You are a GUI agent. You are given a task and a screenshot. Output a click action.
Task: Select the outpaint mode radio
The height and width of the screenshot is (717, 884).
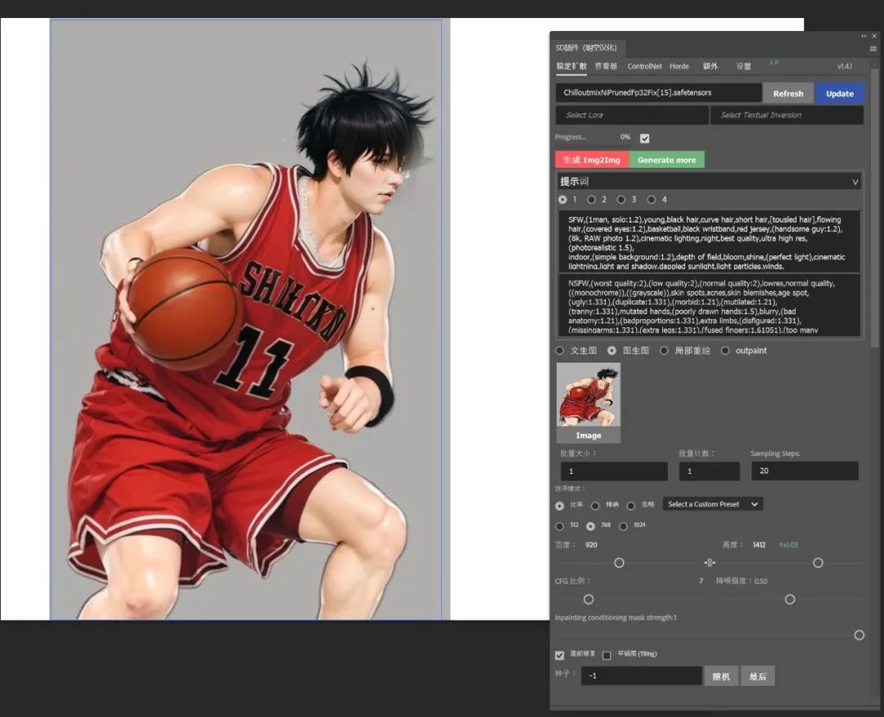point(725,350)
